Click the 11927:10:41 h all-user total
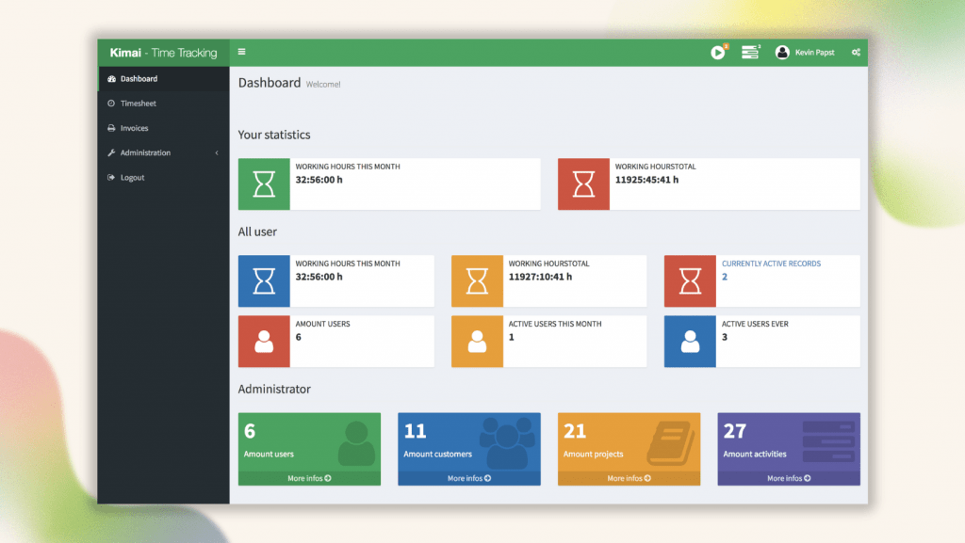 tap(540, 277)
